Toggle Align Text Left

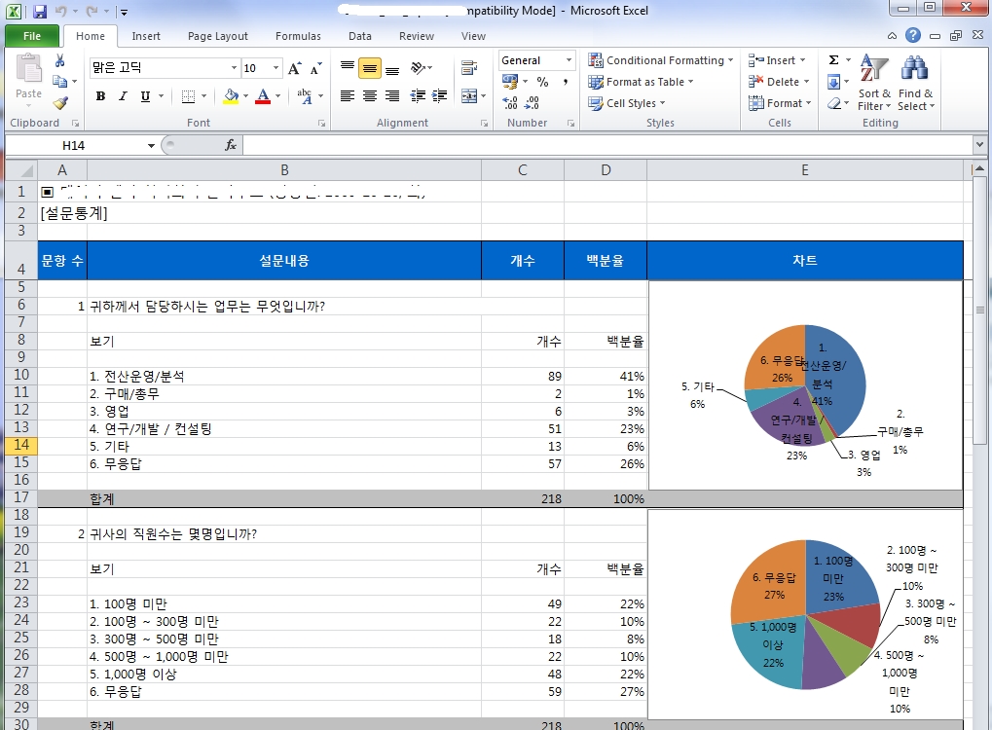pos(348,96)
